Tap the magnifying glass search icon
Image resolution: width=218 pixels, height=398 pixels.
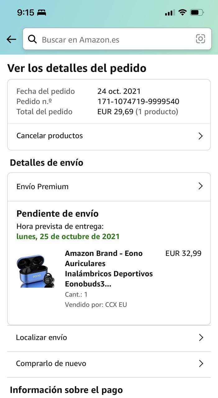(x=32, y=39)
